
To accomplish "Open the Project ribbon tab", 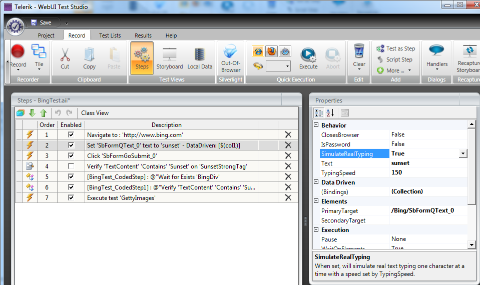I will click(46, 35).
